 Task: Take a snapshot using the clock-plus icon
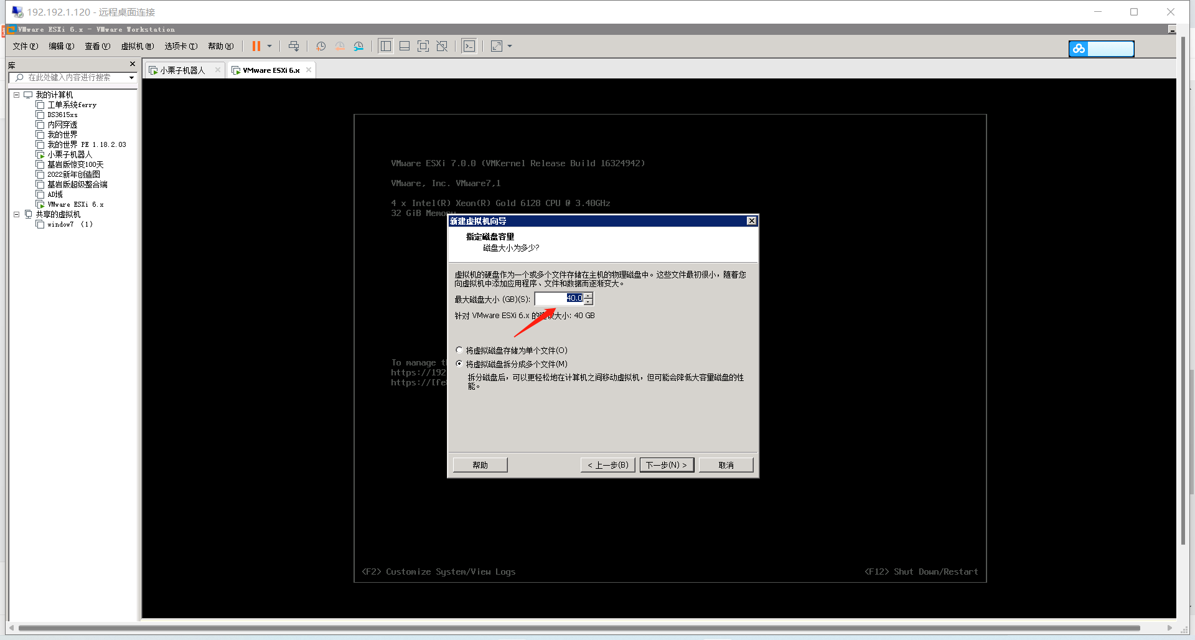tap(321, 46)
